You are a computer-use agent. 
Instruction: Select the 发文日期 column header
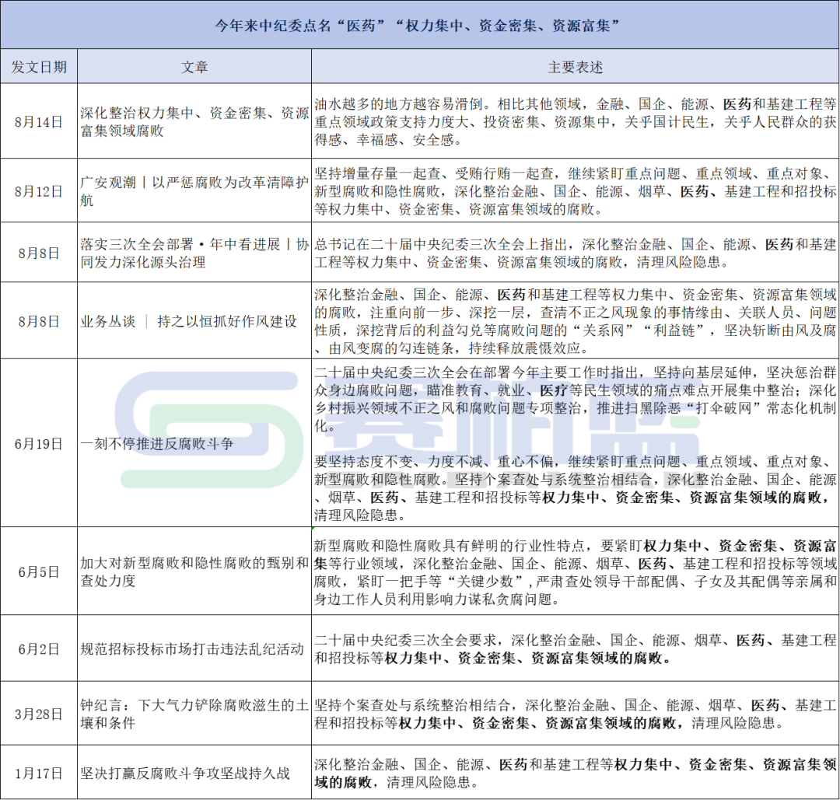(39, 67)
